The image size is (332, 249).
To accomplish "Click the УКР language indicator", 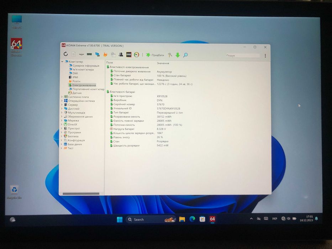I will click(x=274, y=218).
